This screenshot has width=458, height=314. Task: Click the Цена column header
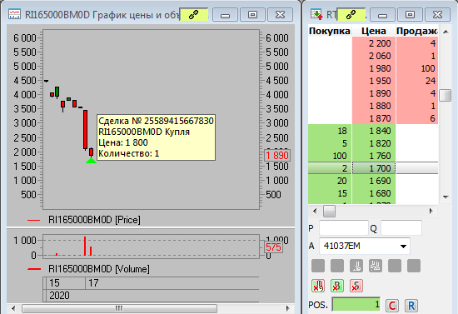click(x=374, y=31)
